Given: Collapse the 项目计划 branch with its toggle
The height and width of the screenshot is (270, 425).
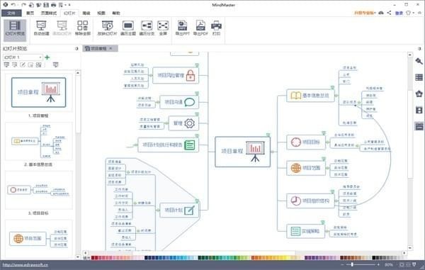Looking at the screenshot, I should click(158, 210).
